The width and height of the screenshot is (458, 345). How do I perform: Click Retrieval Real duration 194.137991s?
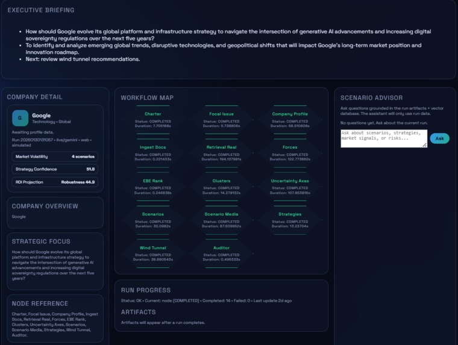click(x=221, y=160)
